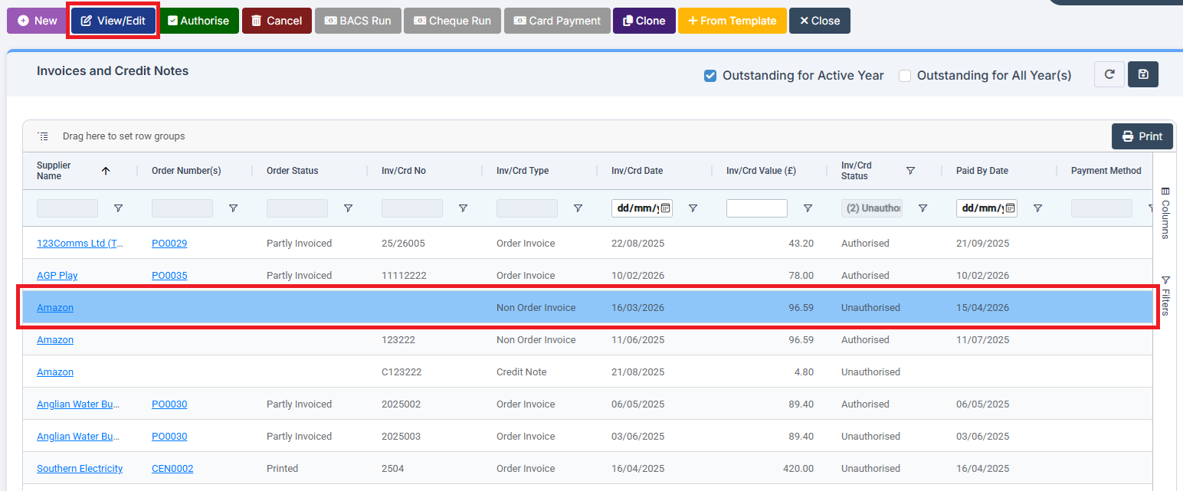Open the PO0035 order link
1183x491 pixels.
point(169,276)
